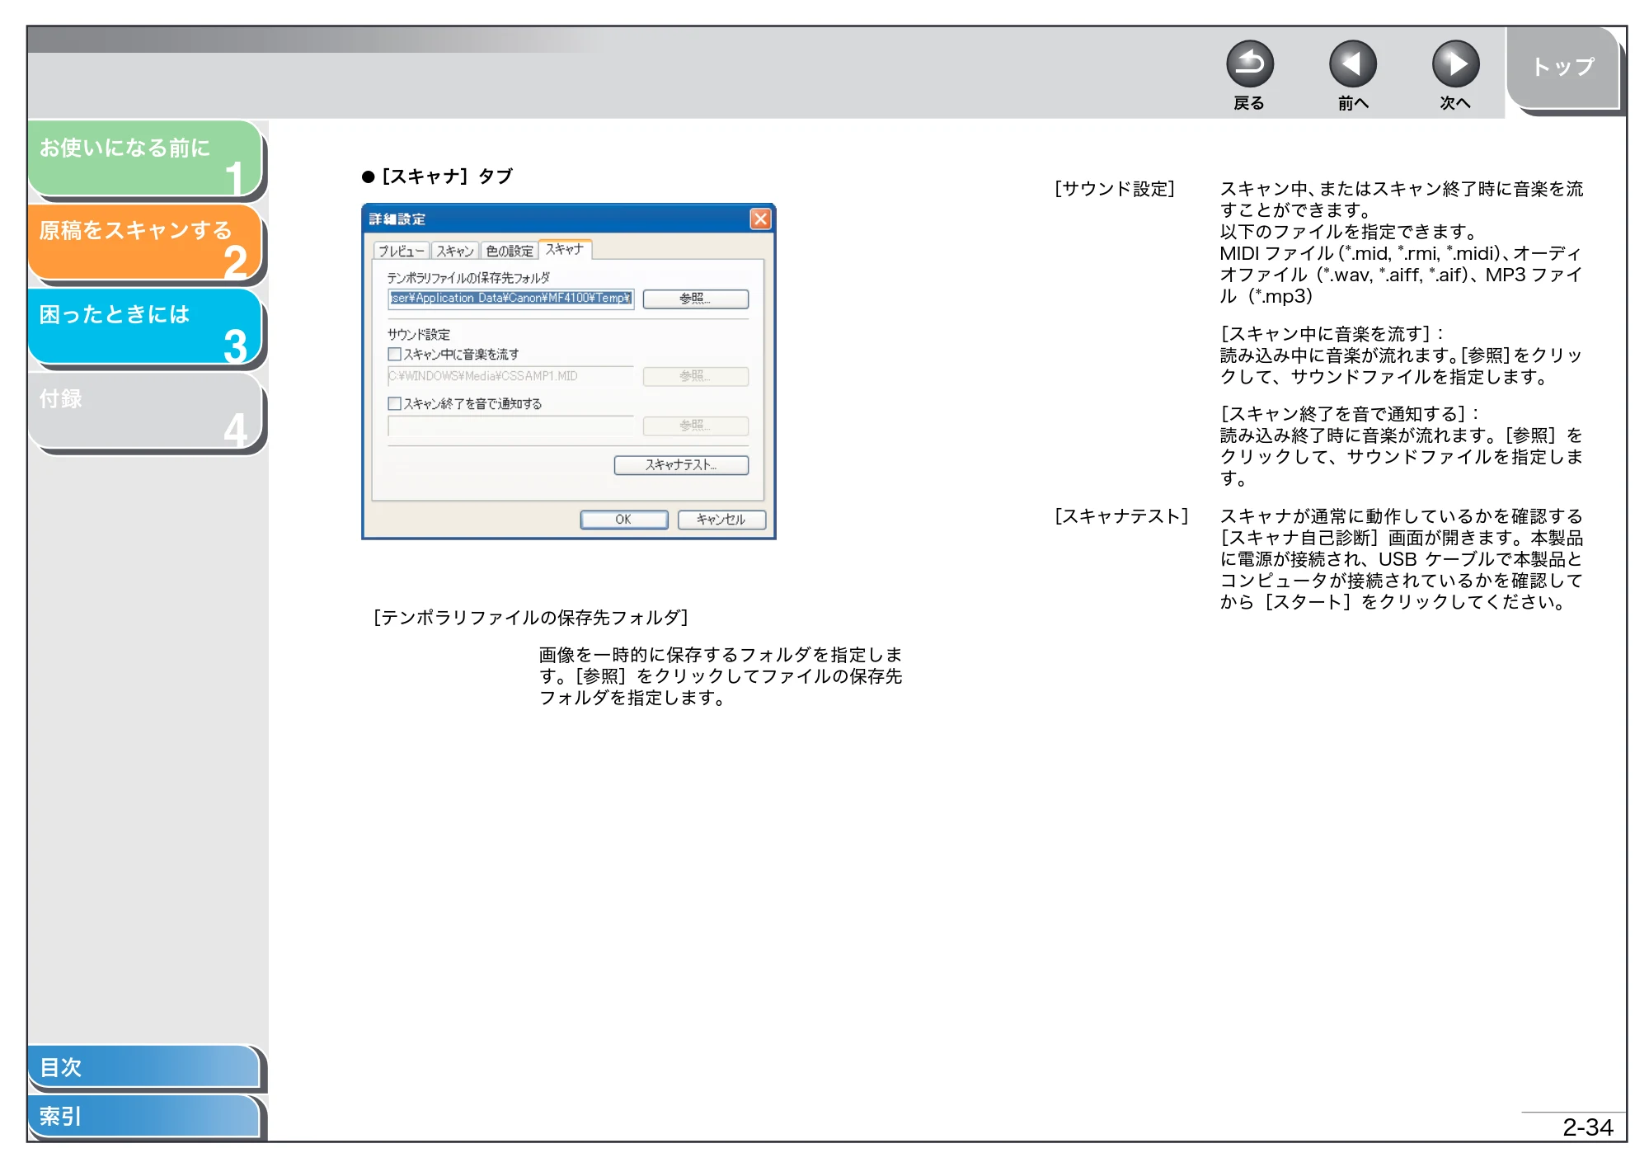
Task: Click the empty scan-finished sound file field
Action: pyautogui.click(x=510, y=426)
